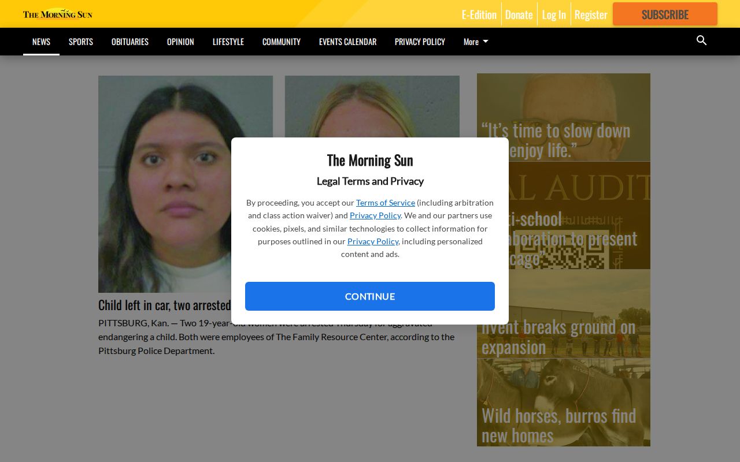Screen dimensions: 740x462
Task: Open 'Child left in car' headline
Action: [x=165, y=304]
